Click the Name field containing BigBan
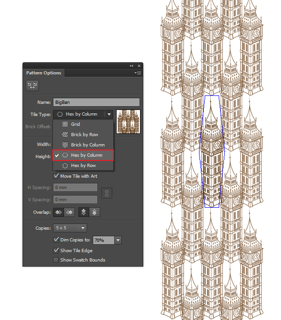The height and width of the screenshot is (320, 281). pos(96,102)
